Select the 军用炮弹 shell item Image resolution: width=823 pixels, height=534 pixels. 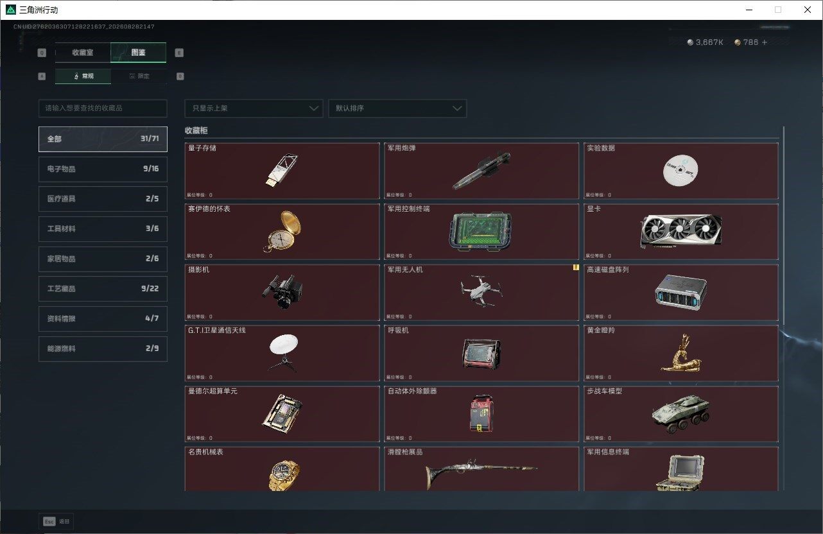(x=481, y=171)
